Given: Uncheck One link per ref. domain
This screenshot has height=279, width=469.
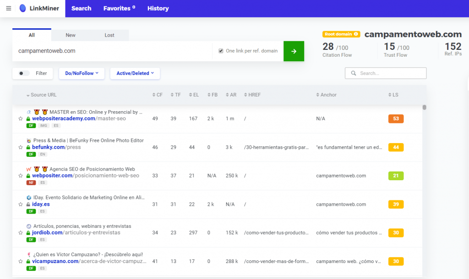Looking at the screenshot, I should (221, 51).
